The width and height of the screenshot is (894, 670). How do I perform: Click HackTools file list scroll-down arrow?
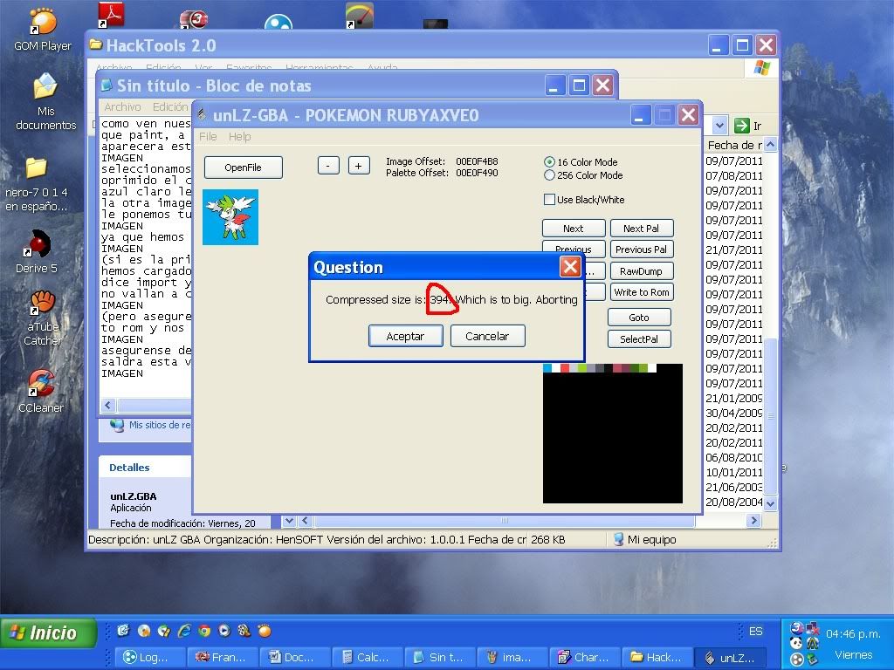point(770,503)
